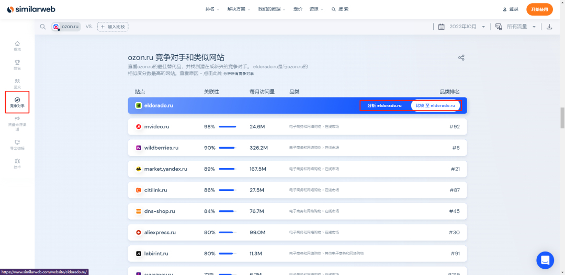This screenshot has width=565, height=275.
Task: Click the 登录 login user icon
Action: click(505, 9)
